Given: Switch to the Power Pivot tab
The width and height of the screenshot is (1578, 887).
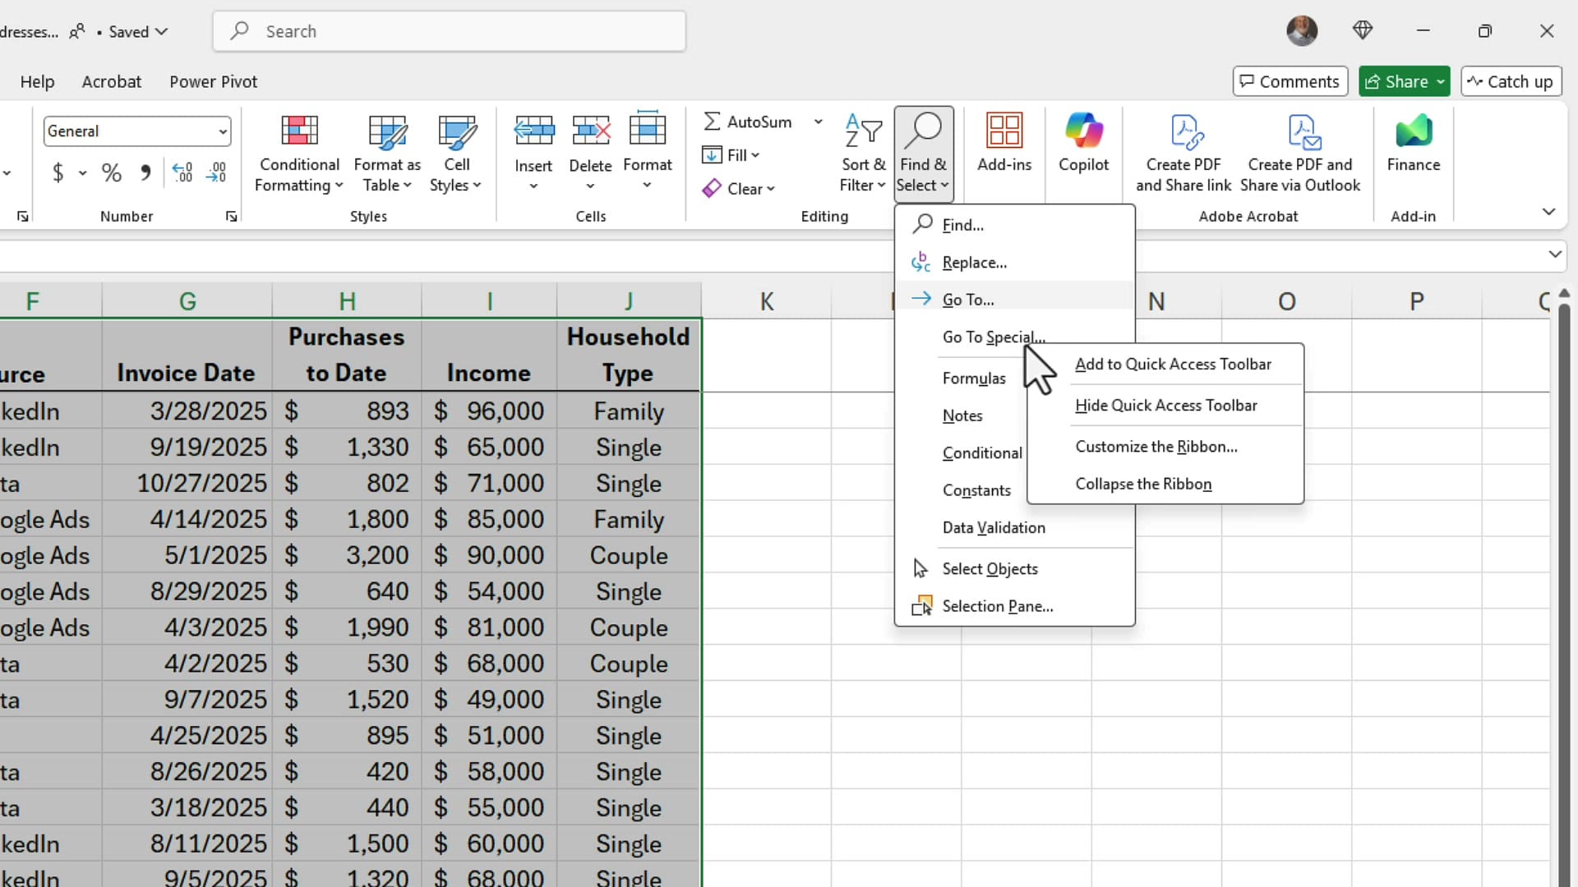Looking at the screenshot, I should pos(214,81).
